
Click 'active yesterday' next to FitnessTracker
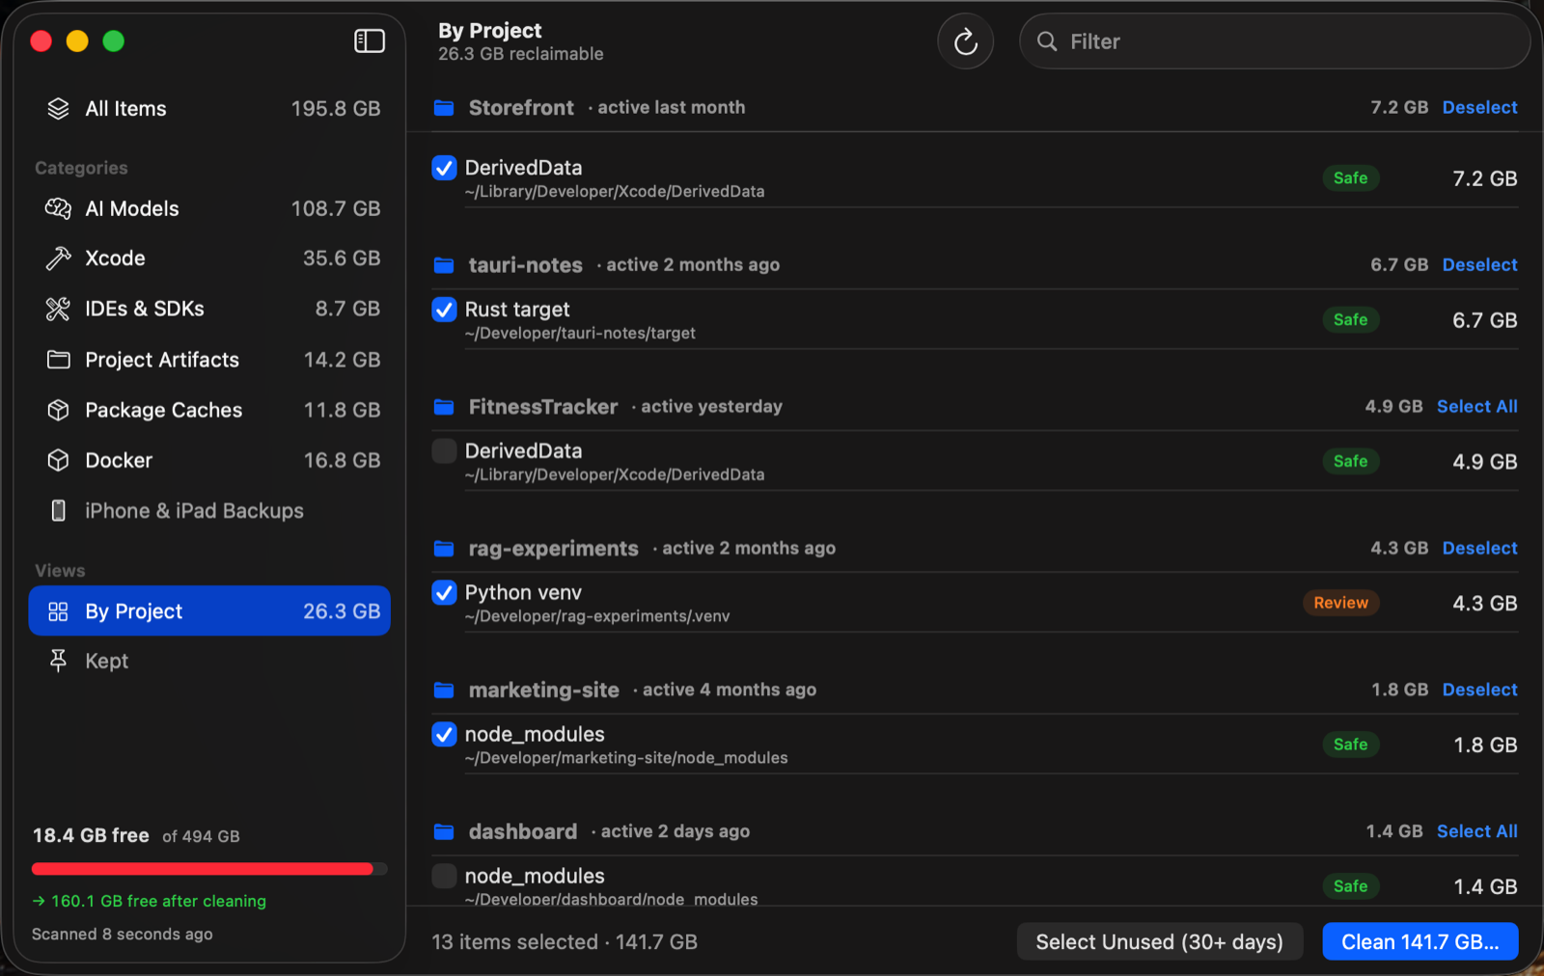[x=711, y=406]
